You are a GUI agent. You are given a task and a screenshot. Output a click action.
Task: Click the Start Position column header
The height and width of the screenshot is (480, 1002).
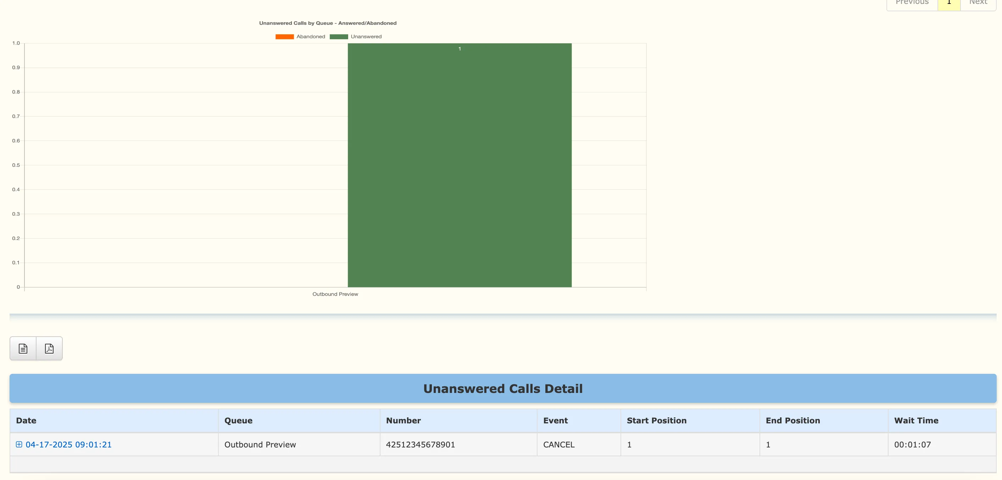pyautogui.click(x=657, y=420)
